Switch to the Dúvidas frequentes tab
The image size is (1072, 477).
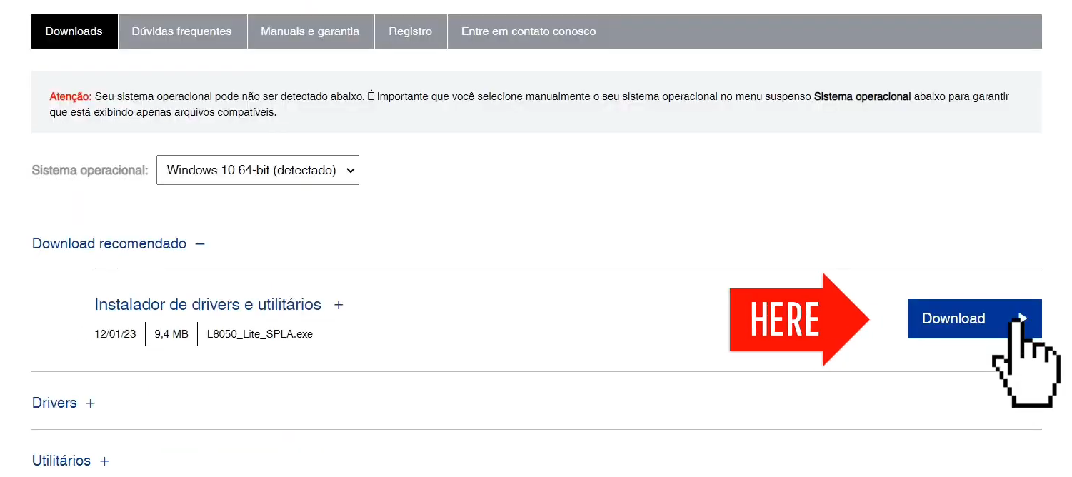tap(181, 31)
